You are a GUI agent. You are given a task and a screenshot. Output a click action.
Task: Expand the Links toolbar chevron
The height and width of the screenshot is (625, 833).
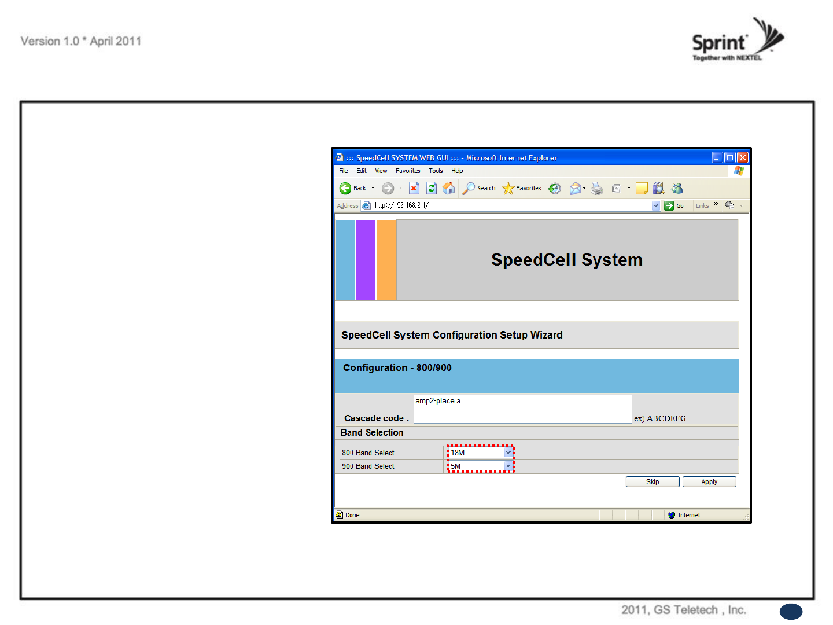pyautogui.click(x=716, y=204)
